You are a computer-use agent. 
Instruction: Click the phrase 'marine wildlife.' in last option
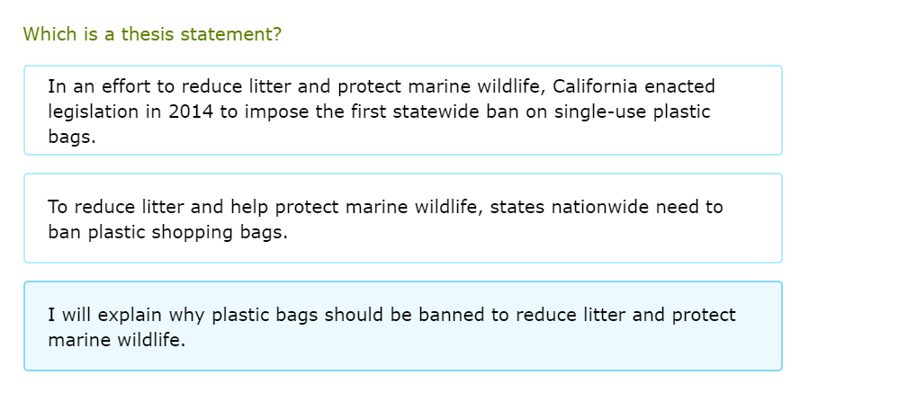[116, 340]
